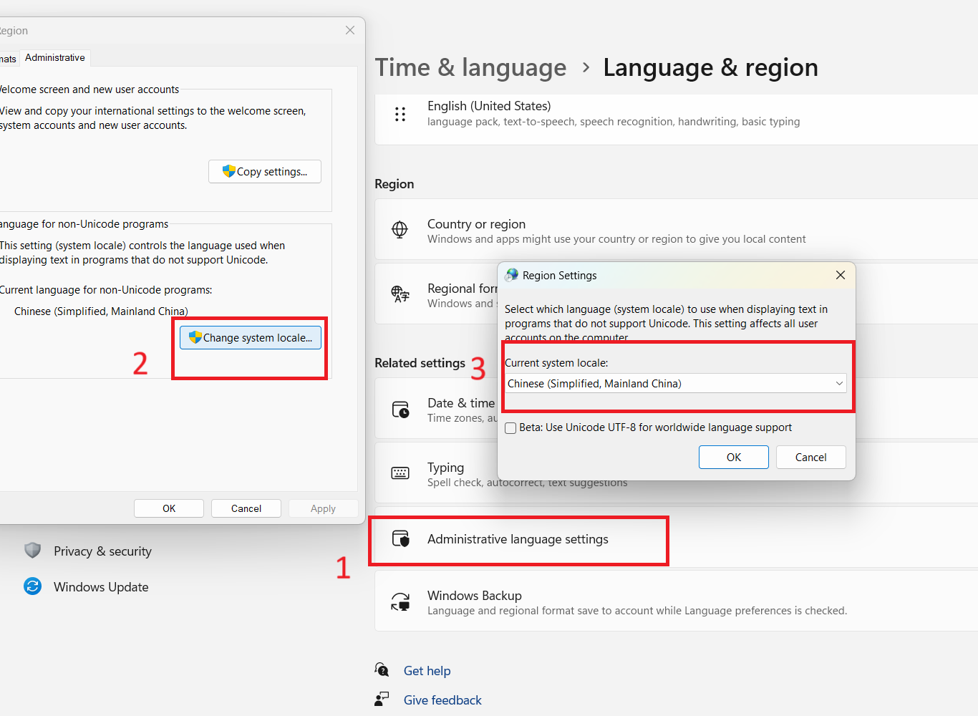Click the Windows Update icon in sidebar
The height and width of the screenshot is (716, 978).
coord(33,586)
